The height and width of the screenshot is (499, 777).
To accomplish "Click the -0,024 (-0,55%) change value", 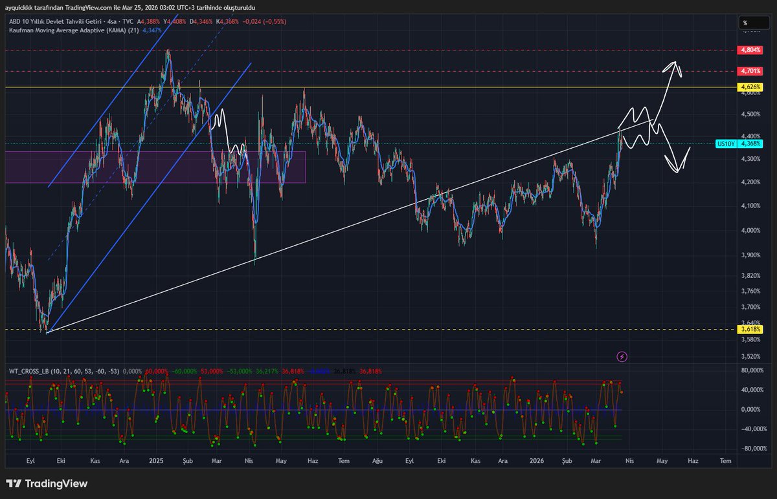I will [x=264, y=21].
